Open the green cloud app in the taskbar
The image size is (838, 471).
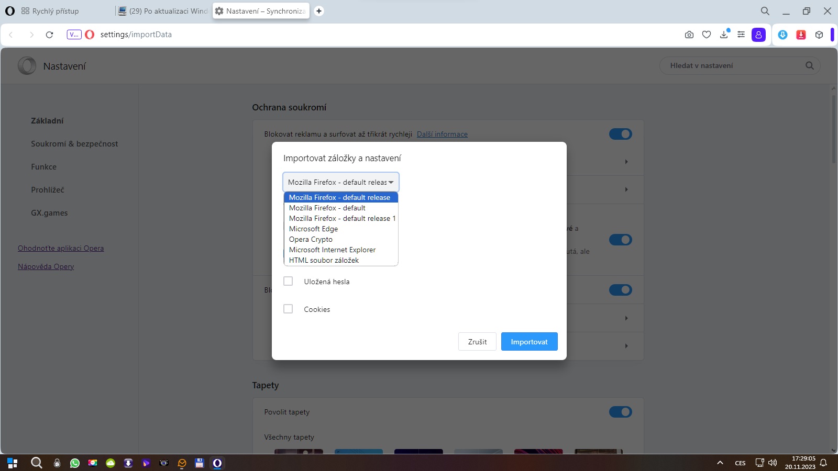(x=111, y=463)
